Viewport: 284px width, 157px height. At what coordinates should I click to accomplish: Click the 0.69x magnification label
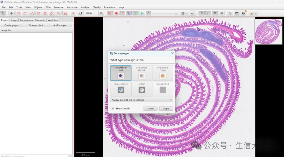point(89,13)
